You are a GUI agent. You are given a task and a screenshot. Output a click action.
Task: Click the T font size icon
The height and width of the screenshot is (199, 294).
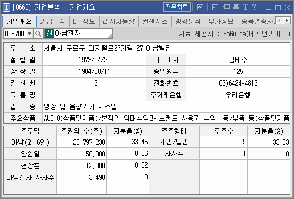pos(245,7)
